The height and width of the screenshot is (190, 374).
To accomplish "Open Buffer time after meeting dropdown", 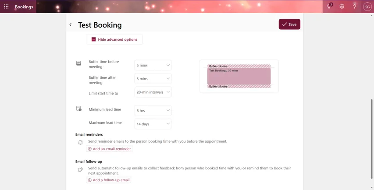I will click(x=153, y=78).
